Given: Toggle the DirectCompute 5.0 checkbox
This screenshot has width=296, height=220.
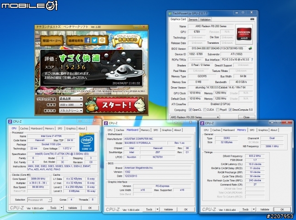Looking at the screenshot, I should 230,110.
